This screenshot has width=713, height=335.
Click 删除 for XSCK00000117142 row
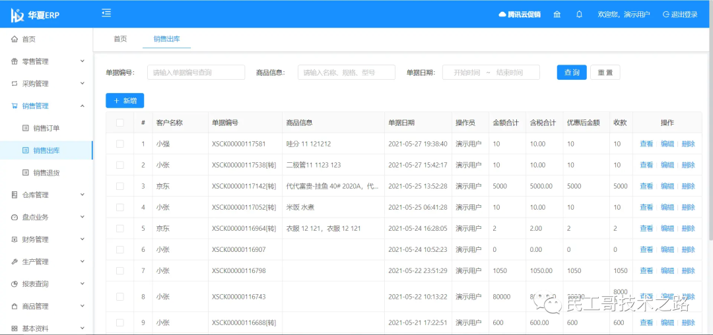(688, 186)
